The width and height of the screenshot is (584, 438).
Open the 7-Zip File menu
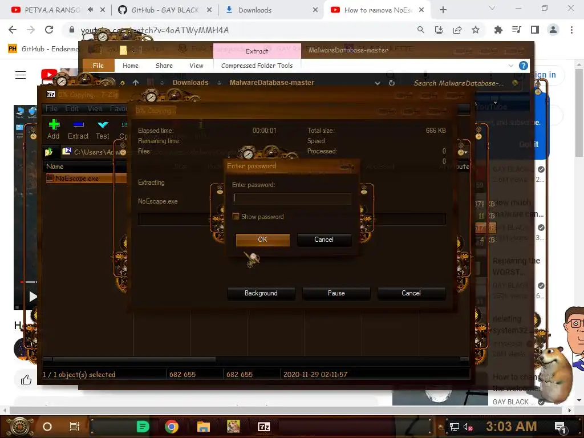tap(51, 108)
